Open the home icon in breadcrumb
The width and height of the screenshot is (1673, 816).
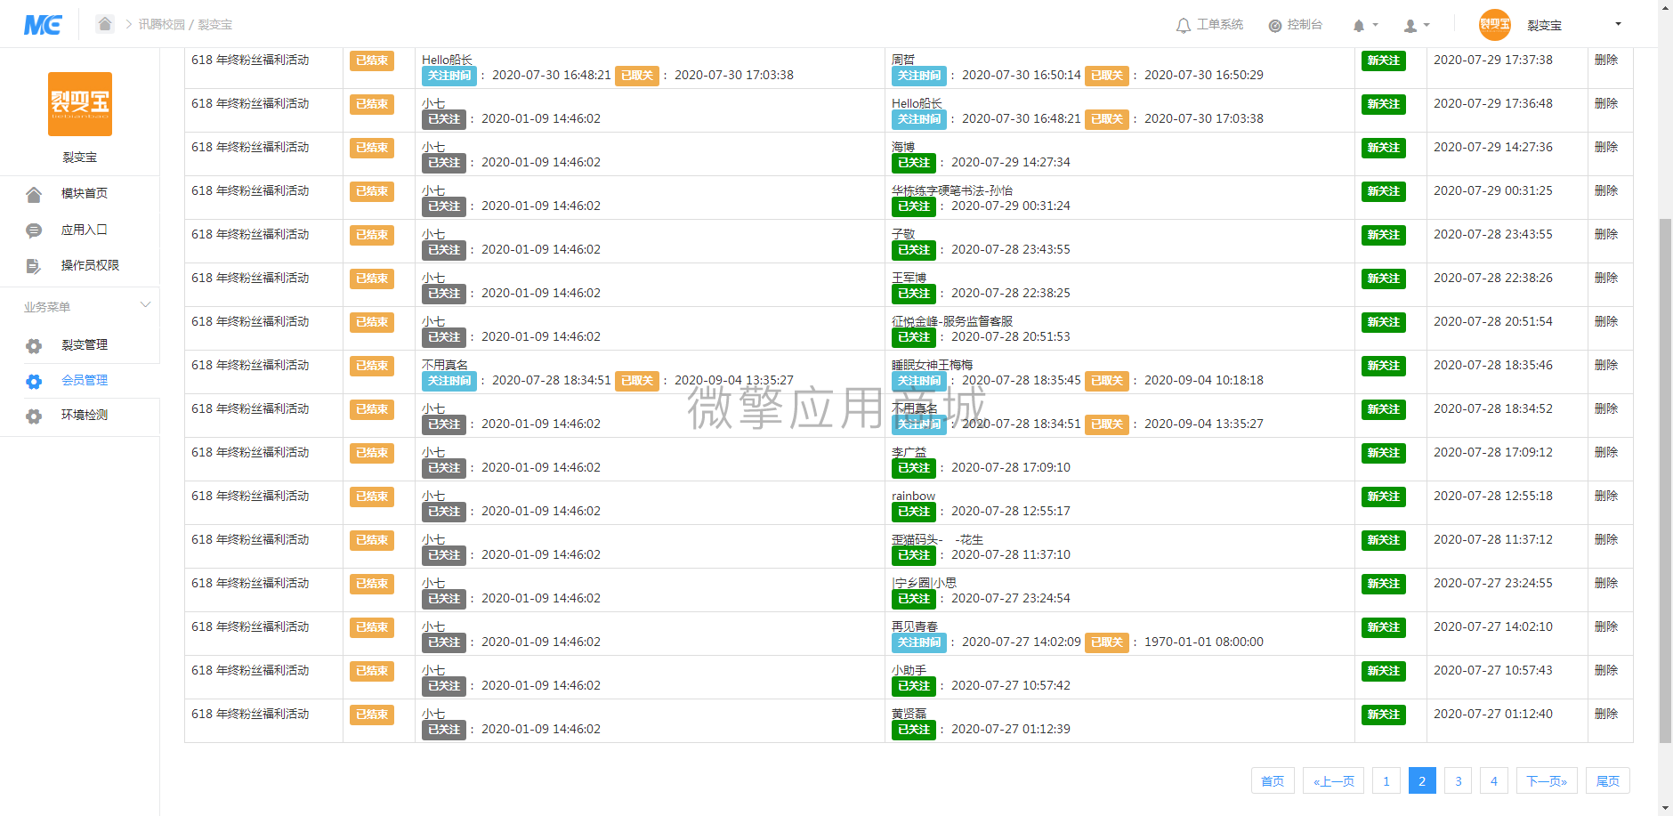(x=105, y=24)
